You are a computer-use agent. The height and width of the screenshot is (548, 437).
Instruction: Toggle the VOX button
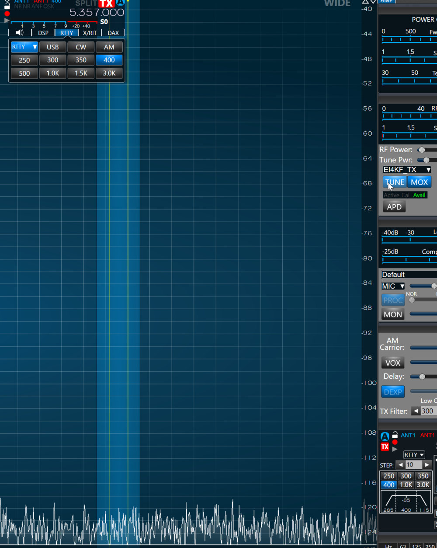coord(393,363)
